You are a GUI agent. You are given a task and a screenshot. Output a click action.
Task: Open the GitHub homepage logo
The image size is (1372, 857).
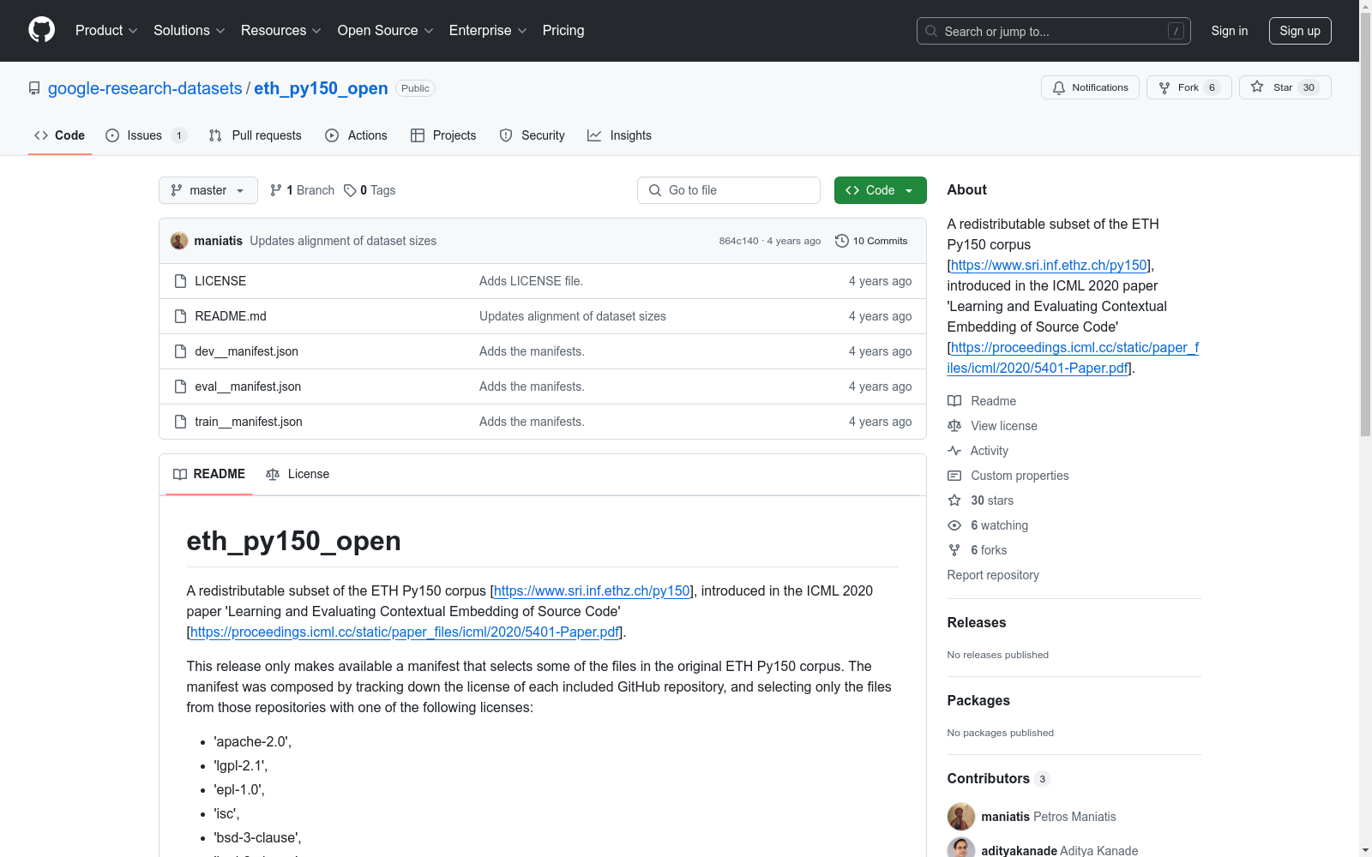tap(41, 30)
